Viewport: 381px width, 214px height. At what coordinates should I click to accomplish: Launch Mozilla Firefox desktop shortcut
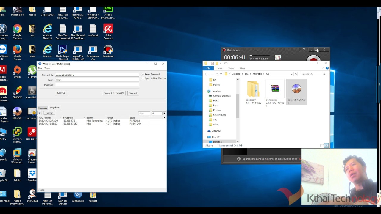tap(17, 53)
